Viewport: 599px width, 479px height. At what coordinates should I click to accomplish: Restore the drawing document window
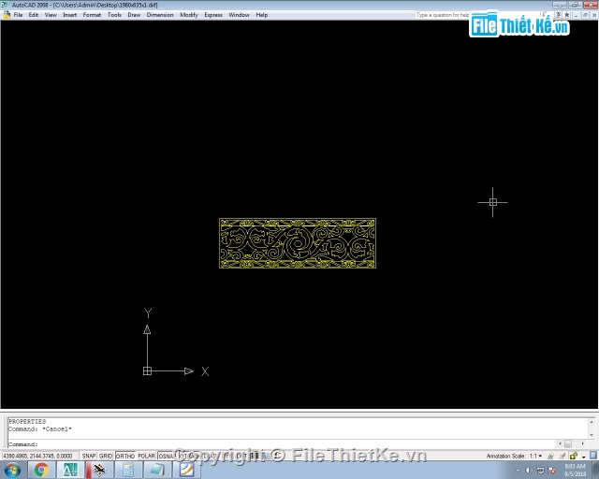(585, 15)
